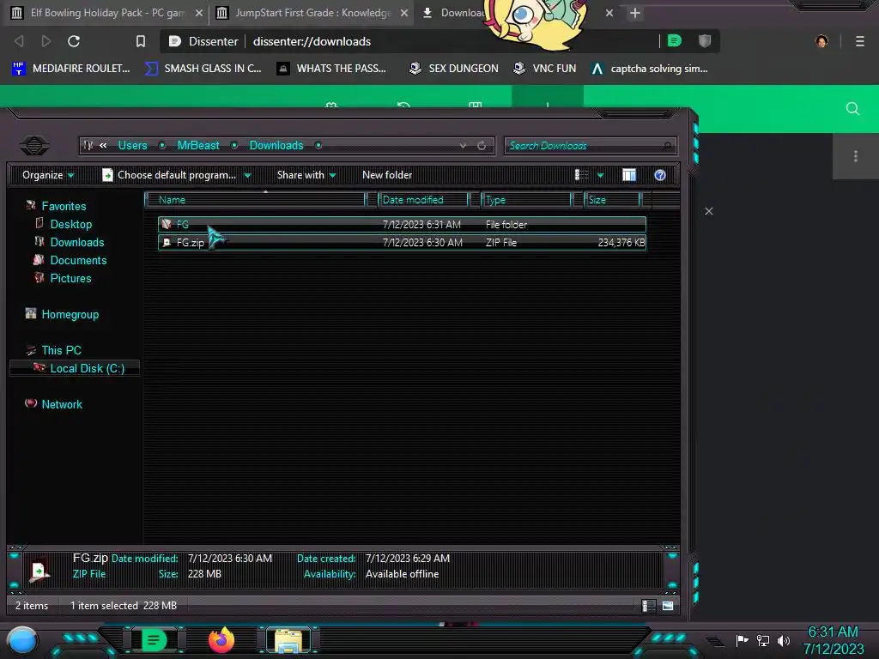Create a New folder
This screenshot has height=659, width=879.
[x=387, y=175]
